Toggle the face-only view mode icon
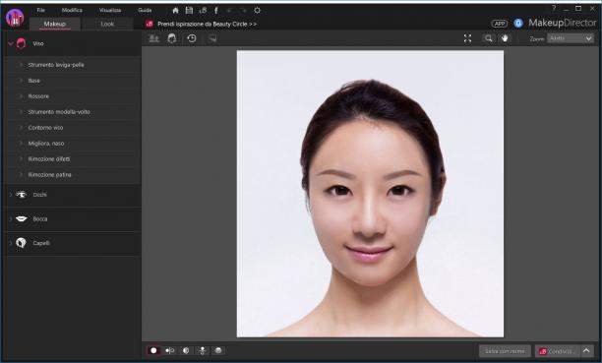The height and width of the screenshot is (363, 602). pyautogui.click(x=218, y=350)
